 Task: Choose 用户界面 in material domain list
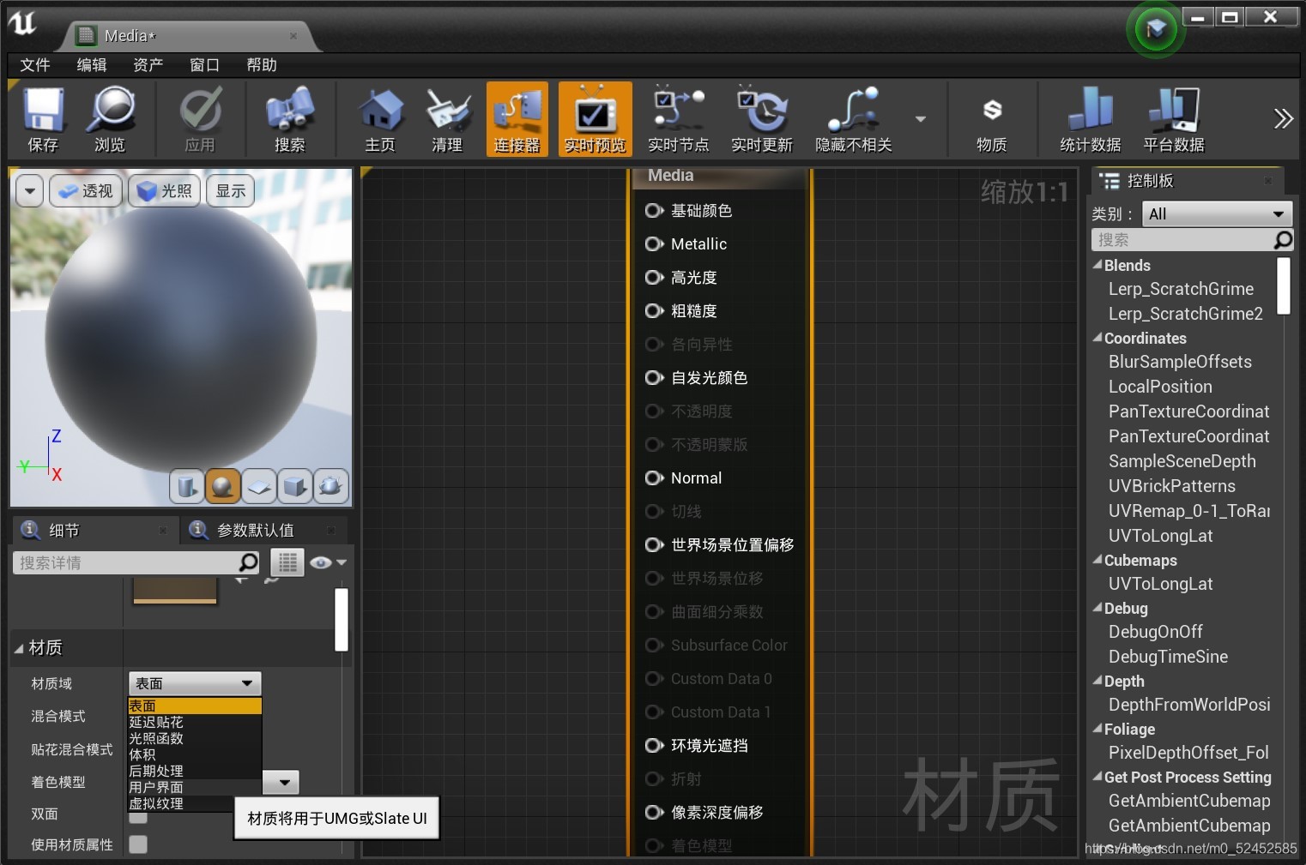pos(194,787)
